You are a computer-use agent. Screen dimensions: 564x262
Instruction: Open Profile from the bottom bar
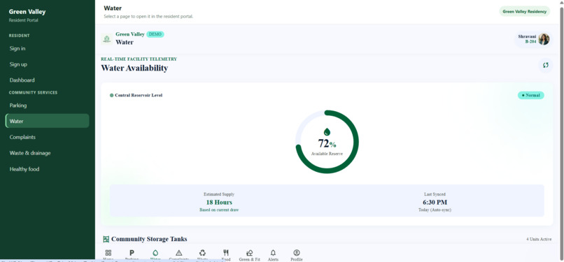(297, 255)
